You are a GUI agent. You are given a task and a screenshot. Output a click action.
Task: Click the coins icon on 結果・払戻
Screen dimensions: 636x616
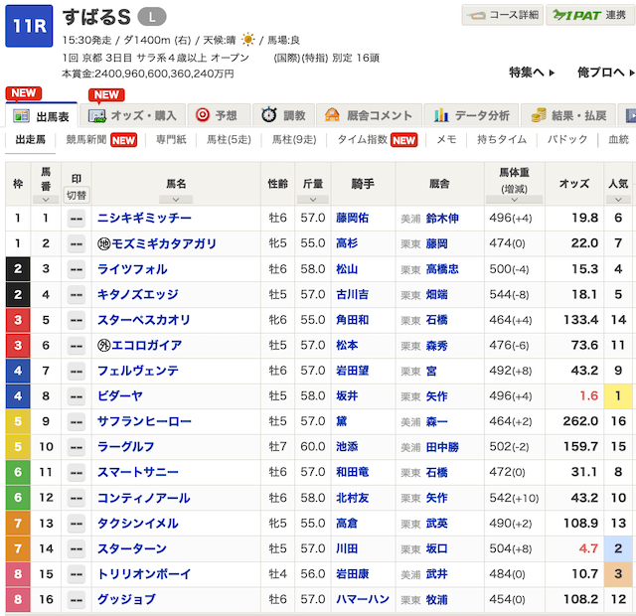539,115
